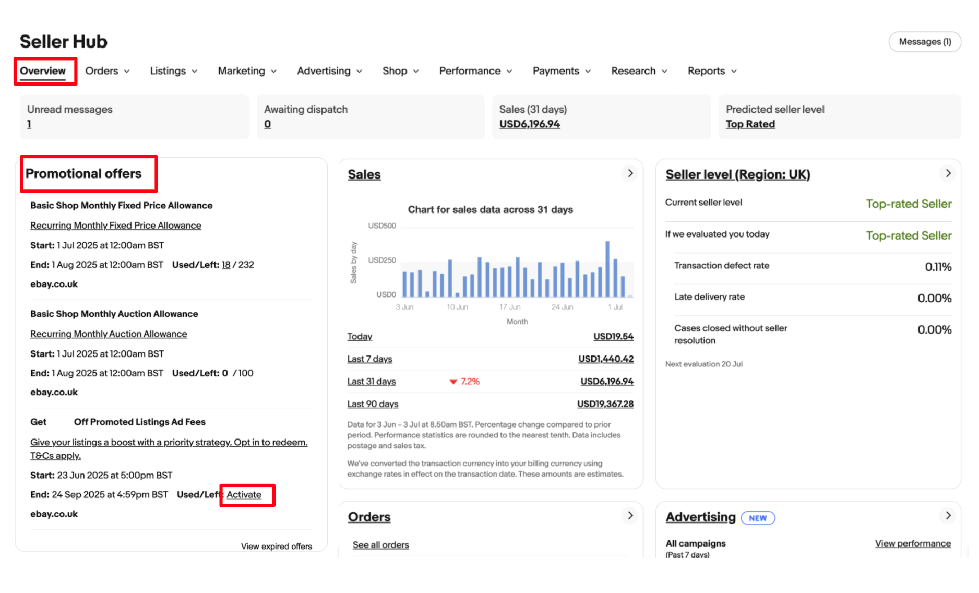The height and width of the screenshot is (593, 979).
Task: Click the NEW badge beside Advertising
Action: point(758,518)
